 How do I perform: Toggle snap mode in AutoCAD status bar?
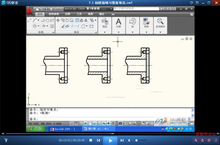71,123
